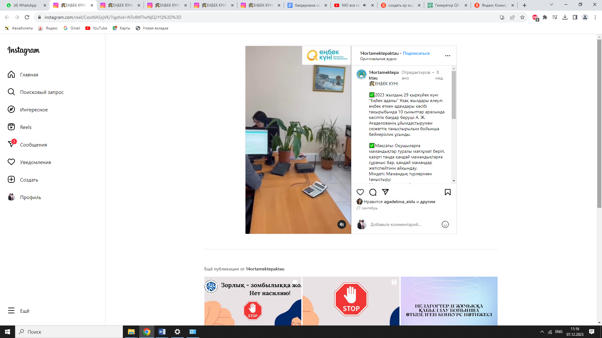Viewport: 602px width, 338px height.
Task: Open emoji picker in comment field
Action: tap(445, 224)
